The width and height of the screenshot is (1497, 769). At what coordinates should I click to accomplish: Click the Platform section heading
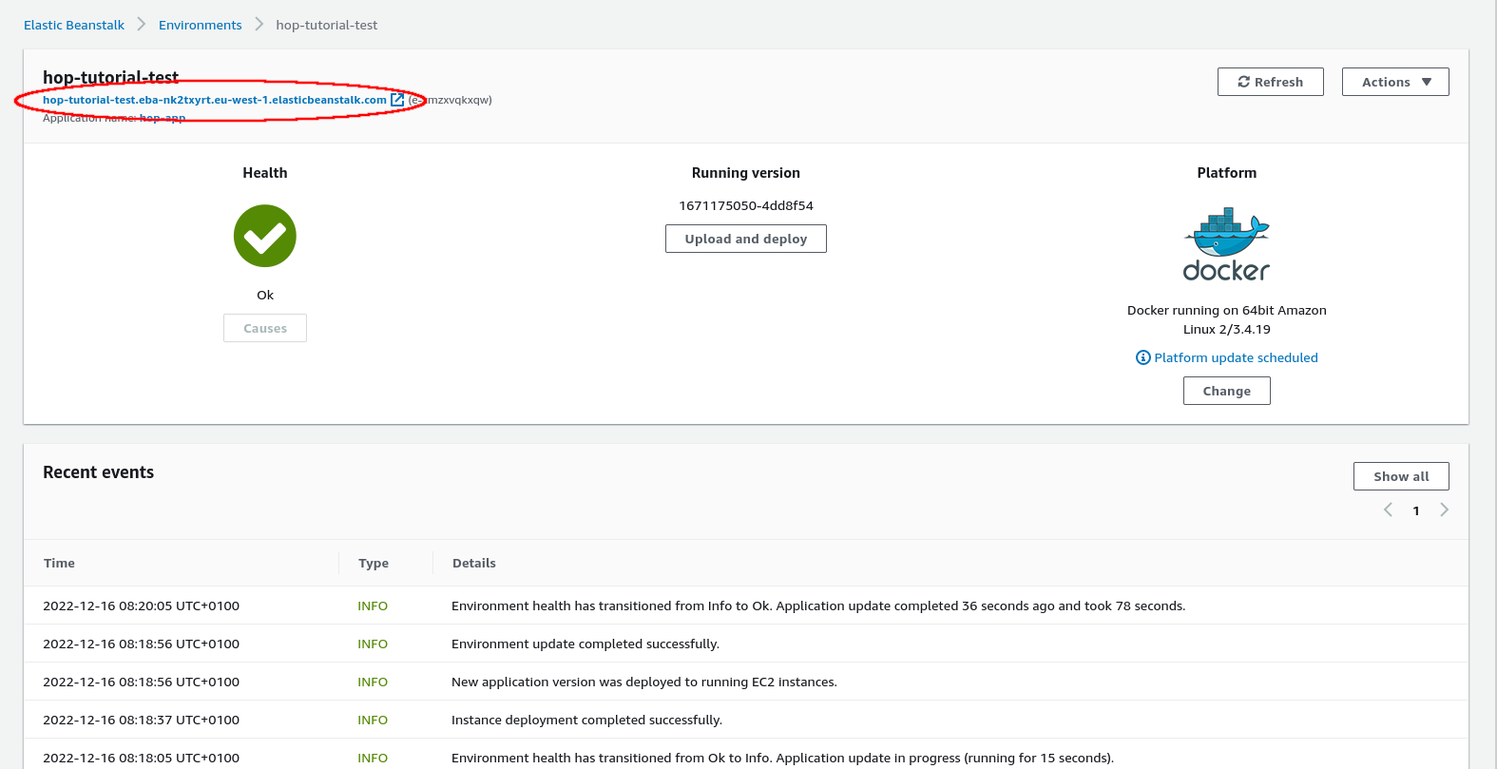click(x=1227, y=173)
